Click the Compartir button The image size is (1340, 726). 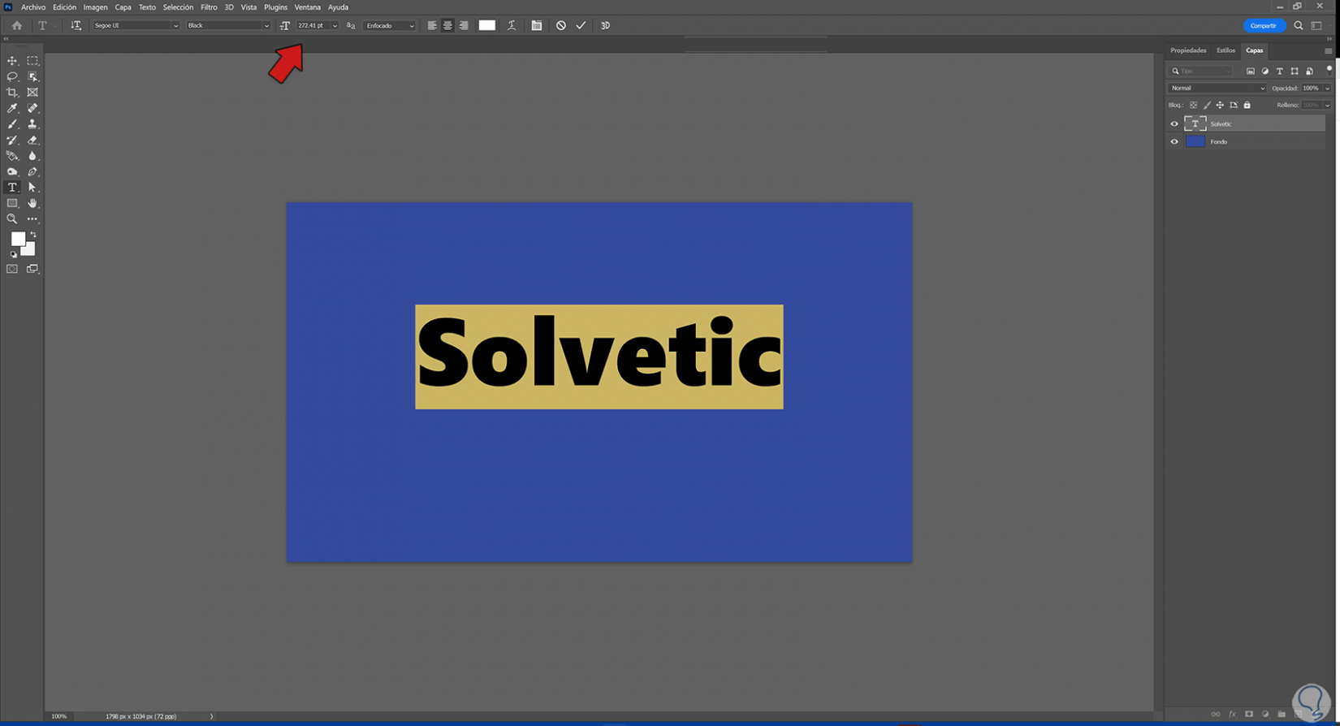(1264, 26)
